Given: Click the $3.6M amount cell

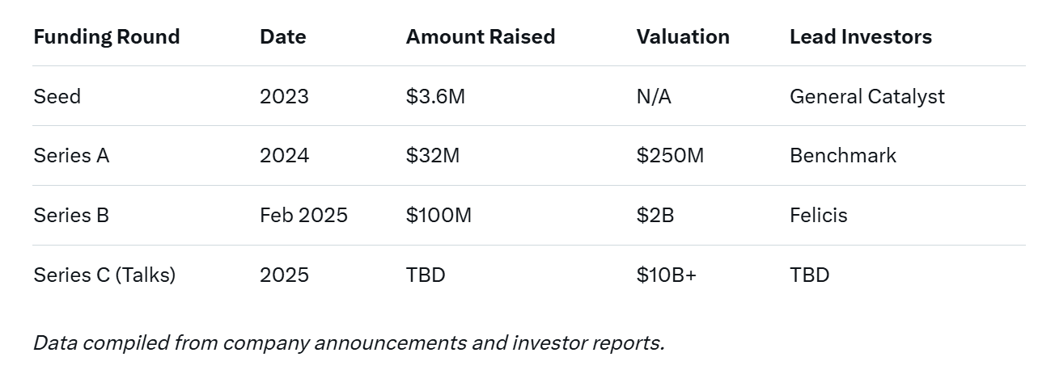Looking at the screenshot, I should (x=435, y=97).
